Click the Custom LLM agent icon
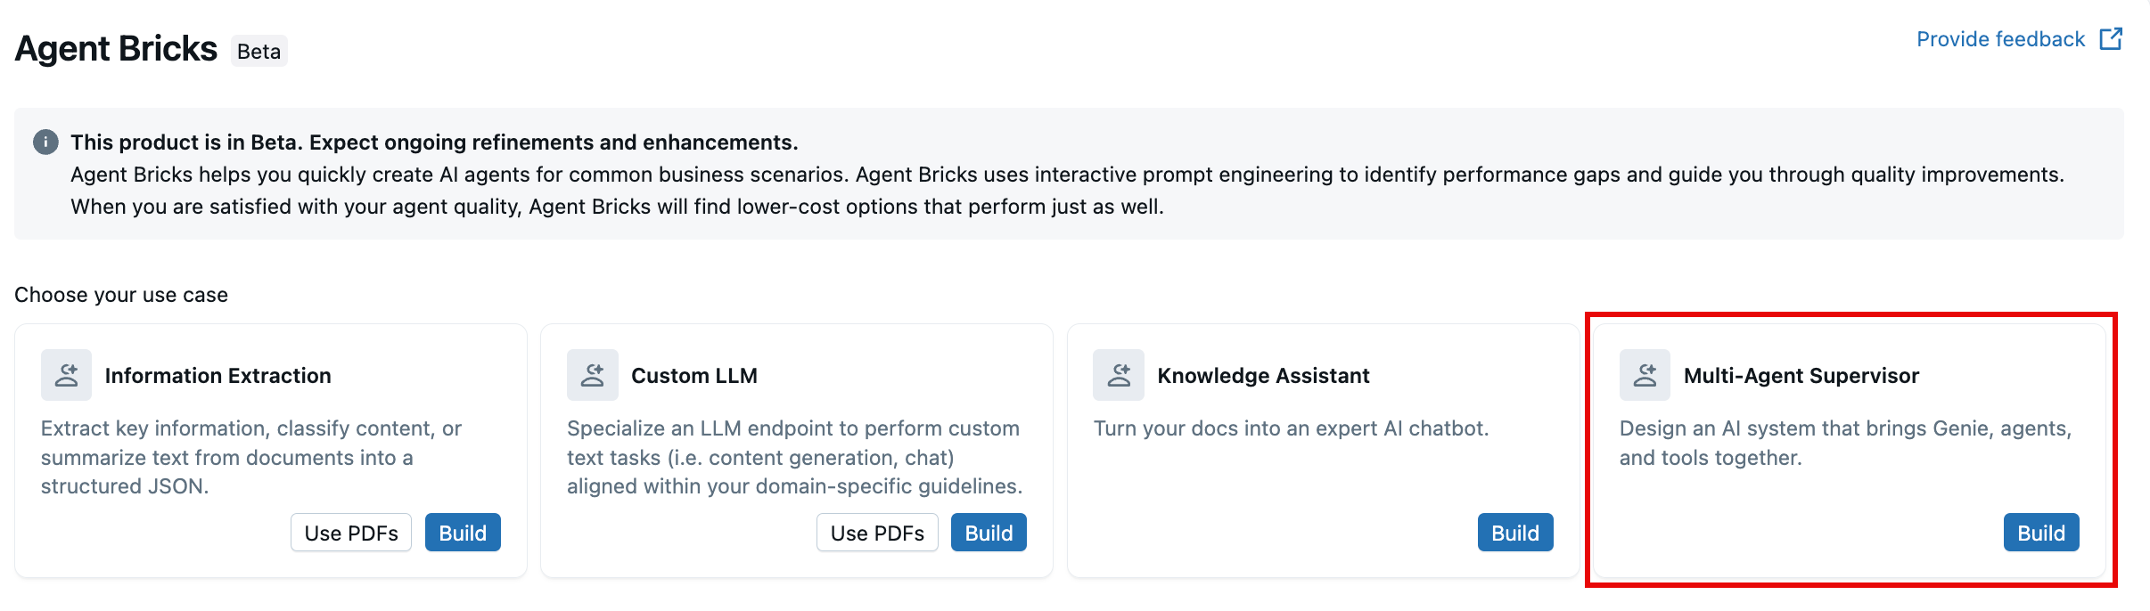The image size is (2150, 611). [592, 375]
